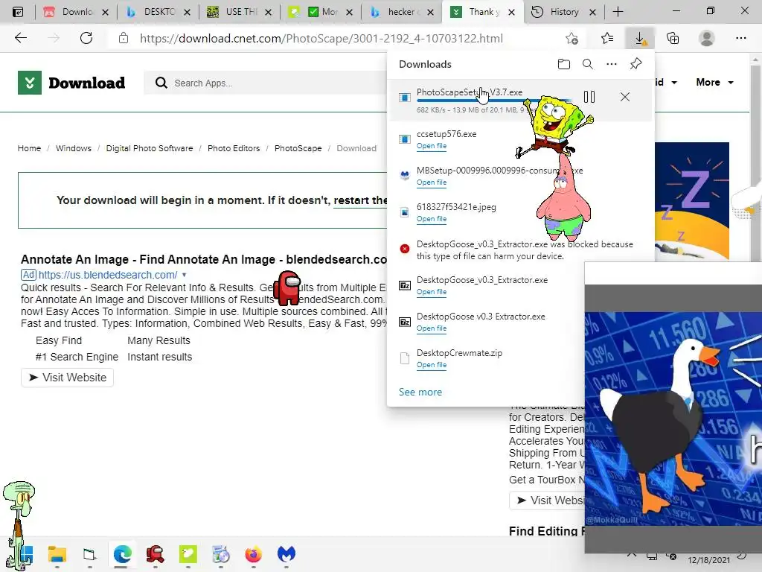Click the us.blendedsearch.com ad URL

108,275
